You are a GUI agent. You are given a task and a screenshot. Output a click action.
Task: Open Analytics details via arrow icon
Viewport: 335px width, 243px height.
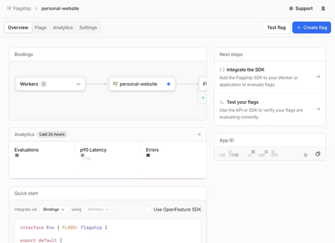[x=199, y=134]
